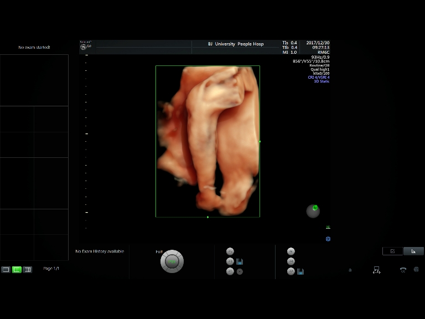
Task: Click the network computer connection icon
Action: pos(376,270)
